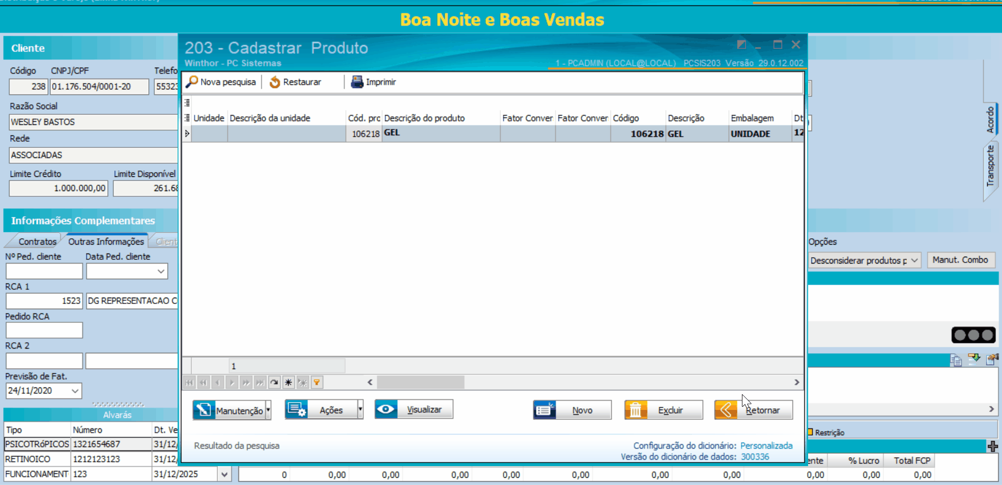Image resolution: width=1002 pixels, height=485 pixels.
Task: Click the Retornar button
Action: (x=753, y=410)
